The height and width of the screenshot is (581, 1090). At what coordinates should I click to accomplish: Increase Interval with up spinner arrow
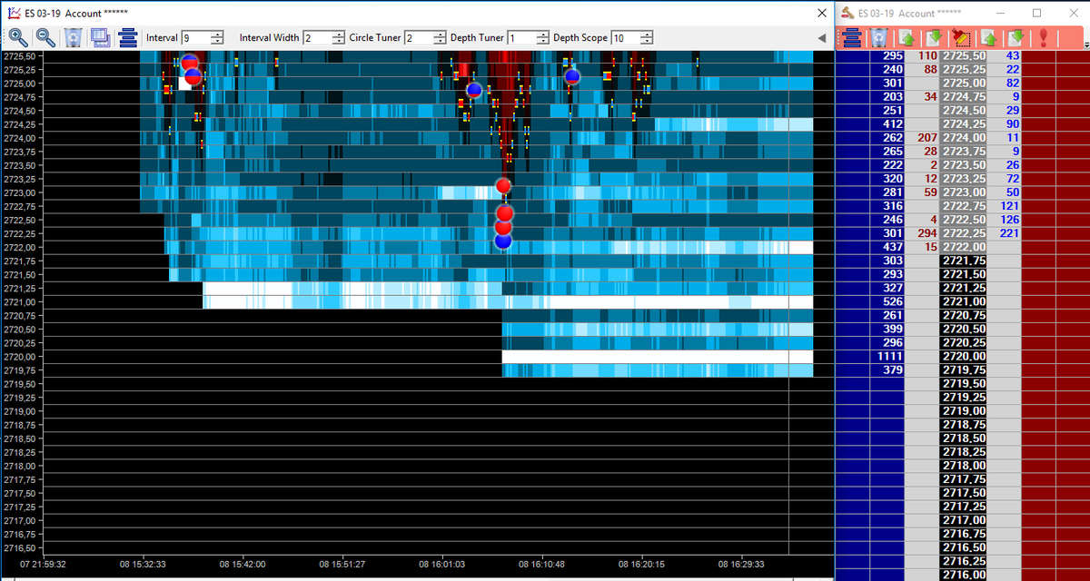(217, 34)
